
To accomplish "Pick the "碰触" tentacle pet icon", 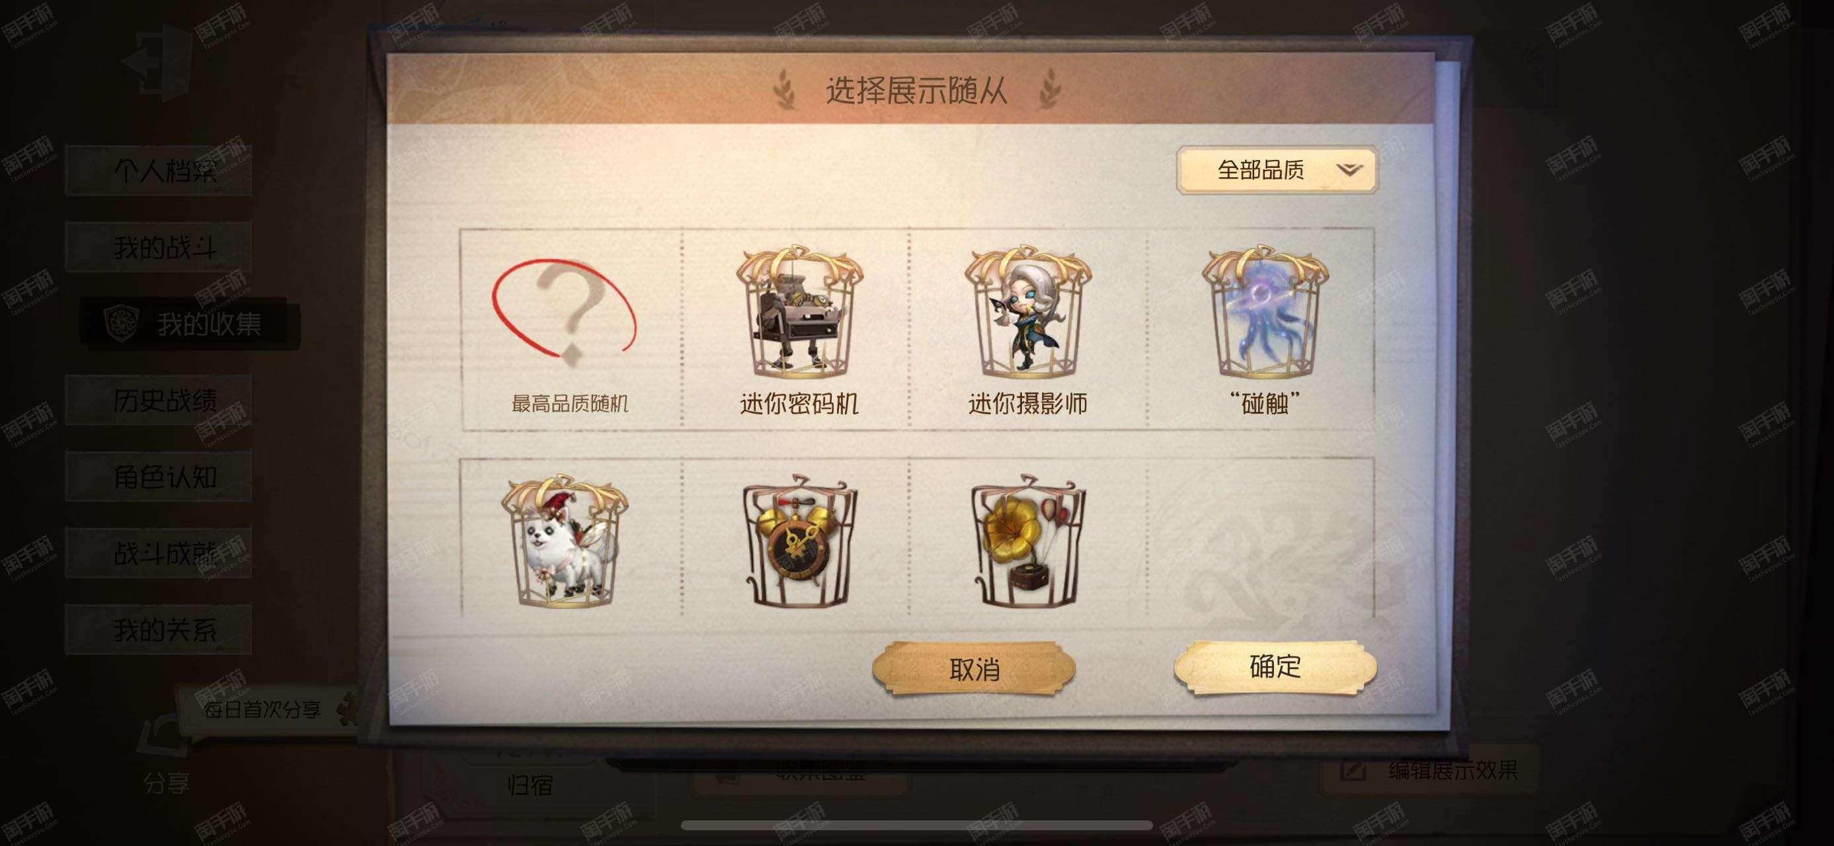I will click(x=1265, y=312).
